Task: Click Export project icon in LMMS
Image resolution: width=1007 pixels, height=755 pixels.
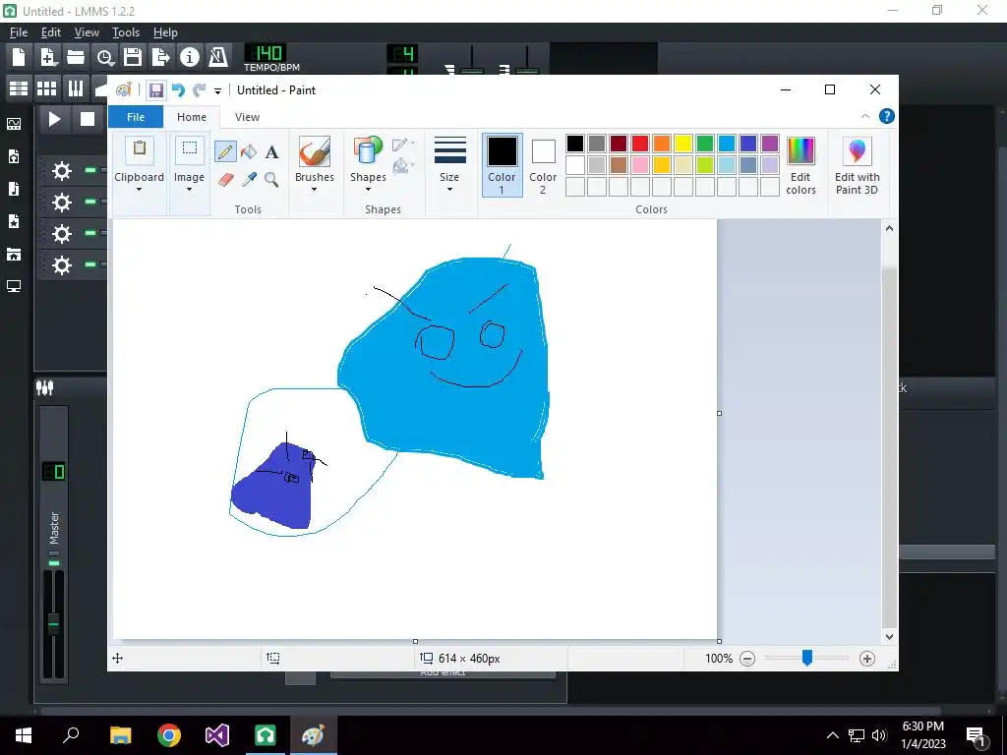Action: [160, 57]
